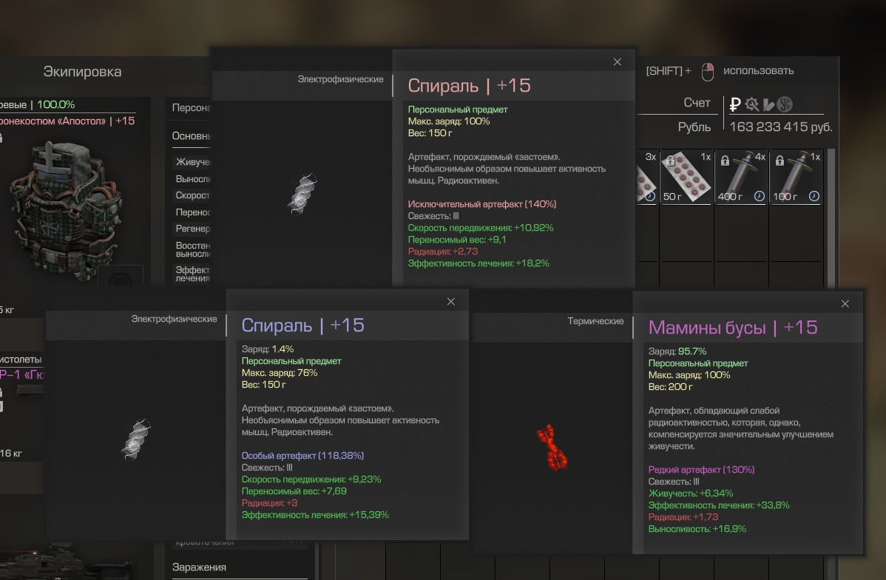Click the gear-and-wrench currency icon

752,104
